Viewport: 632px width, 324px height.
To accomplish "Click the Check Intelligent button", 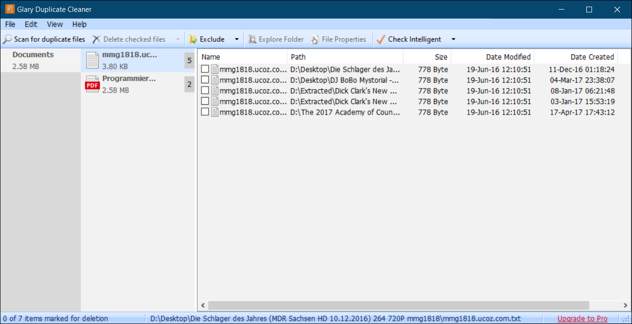I will pyautogui.click(x=410, y=39).
